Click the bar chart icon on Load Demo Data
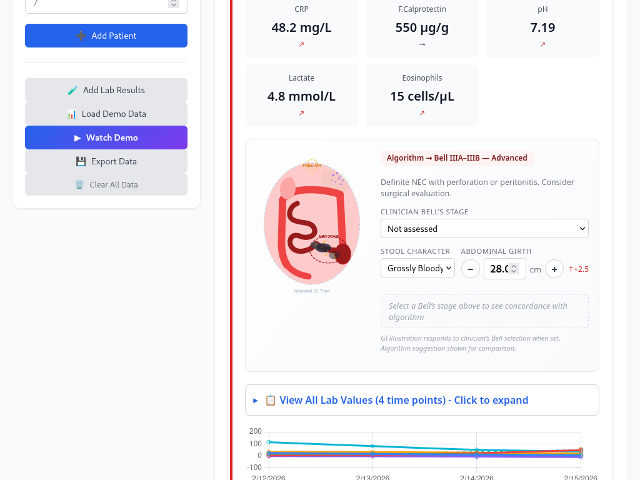This screenshot has height=480, width=640. (x=71, y=114)
